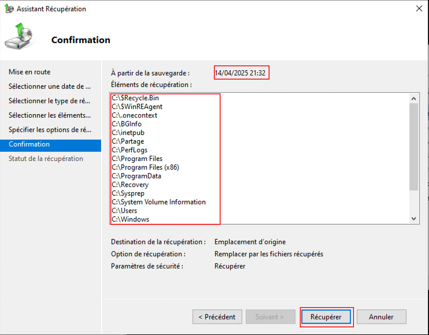The width and height of the screenshot is (429, 335).
Task: Click the backup disk icon beside Confirmation
Action: [x=17, y=37]
